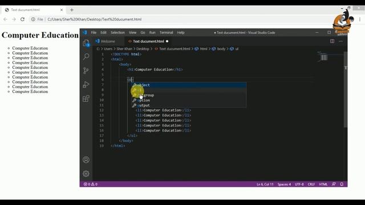Choose 'output' from the suggestion list
The width and height of the screenshot is (365, 205).
189,105
